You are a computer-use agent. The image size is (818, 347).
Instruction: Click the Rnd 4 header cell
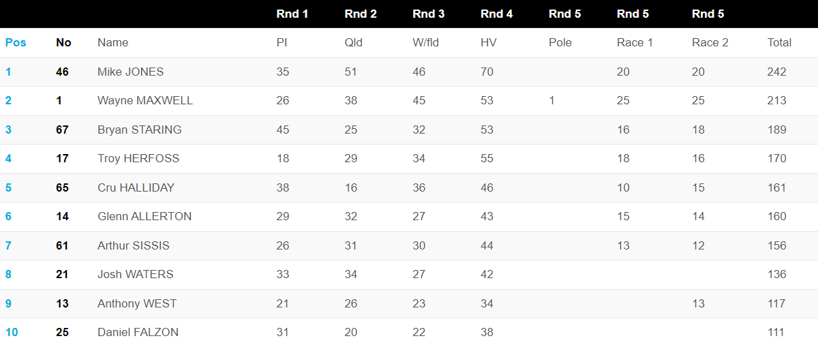497,14
